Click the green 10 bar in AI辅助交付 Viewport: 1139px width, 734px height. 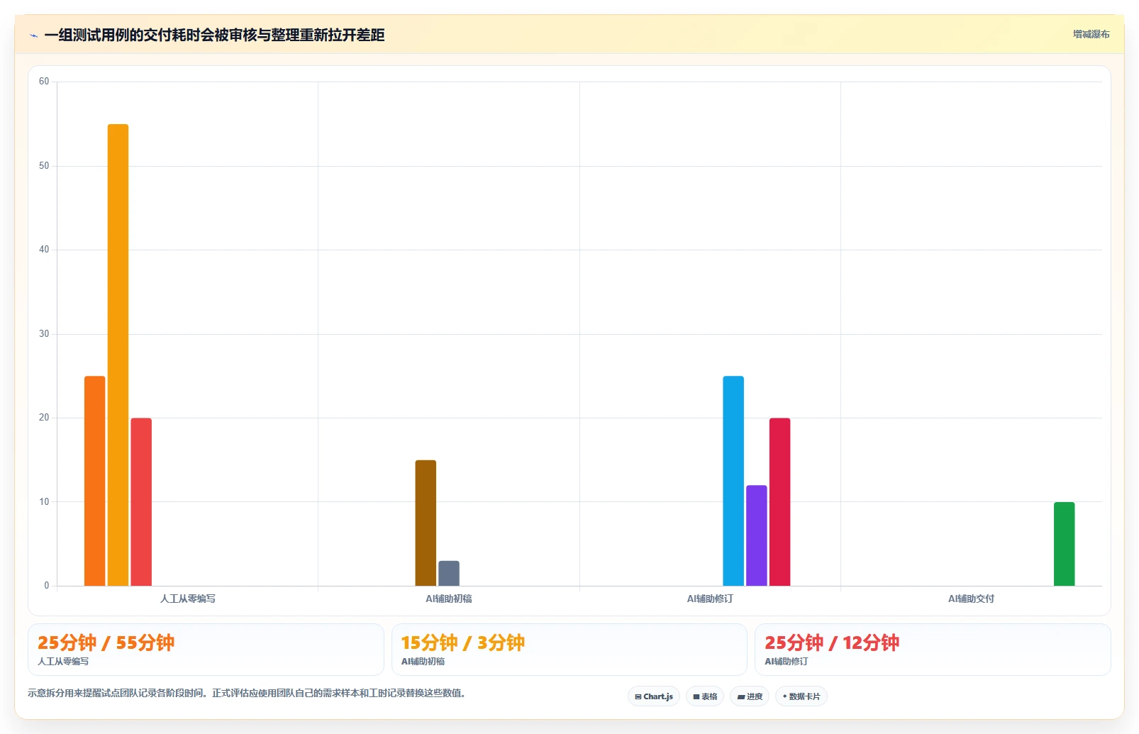tap(1065, 544)
